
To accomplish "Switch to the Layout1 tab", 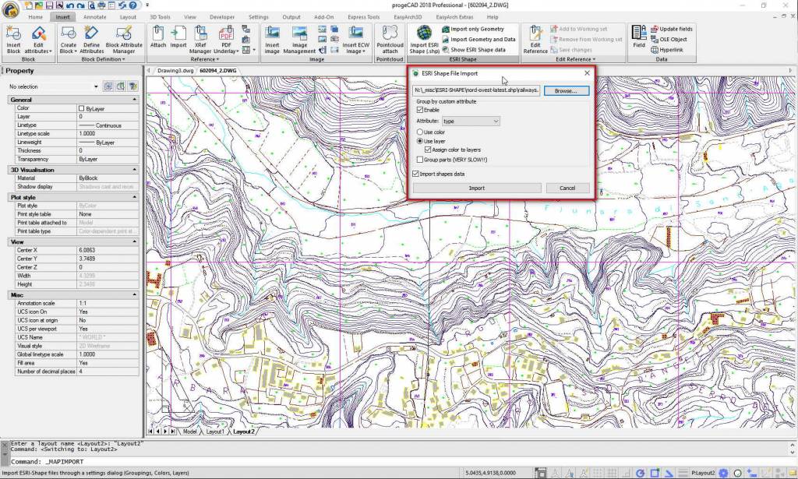I will pos(215,431).
